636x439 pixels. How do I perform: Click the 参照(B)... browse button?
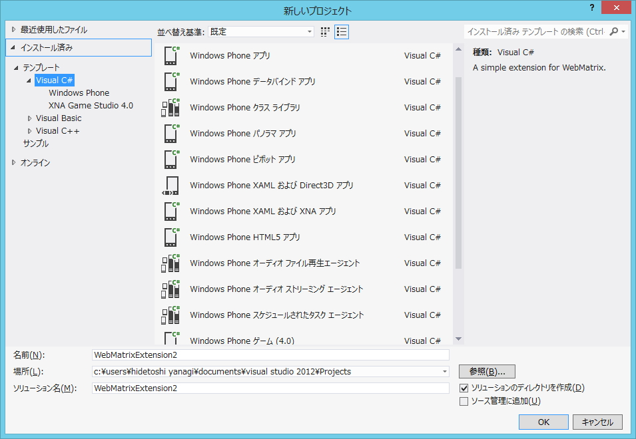[x=487, y=371]
